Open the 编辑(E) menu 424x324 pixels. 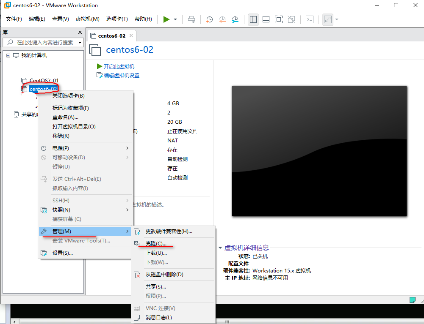tap(37, 19)
